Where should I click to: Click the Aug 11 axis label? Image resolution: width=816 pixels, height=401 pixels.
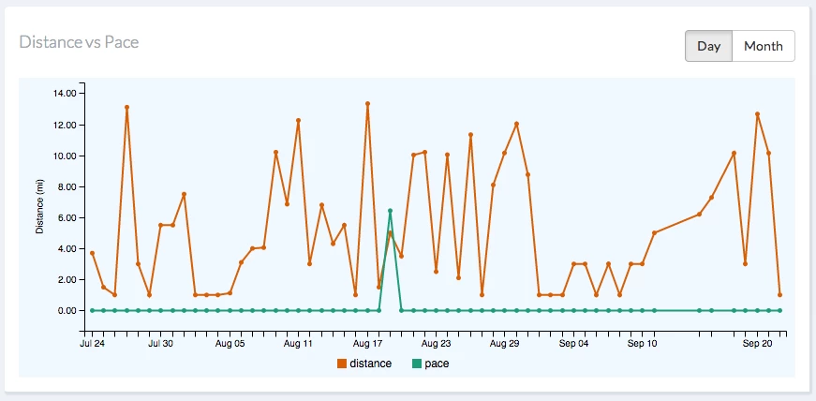298,344
